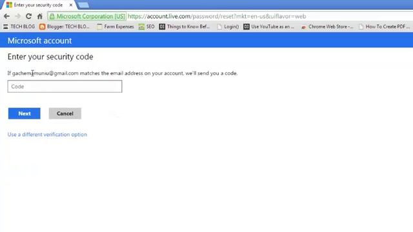Open the Farm Expenses bookmark

click(116, 26)
